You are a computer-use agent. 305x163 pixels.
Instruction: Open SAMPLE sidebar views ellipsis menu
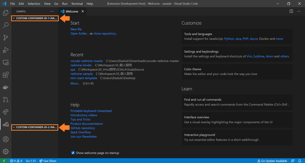(52, 11)
